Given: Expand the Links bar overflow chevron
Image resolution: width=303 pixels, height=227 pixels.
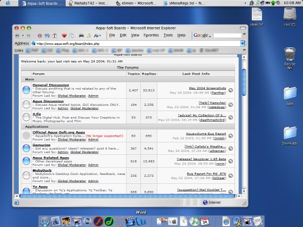Looking at the screenshot, I should click(x=244, y=50).
